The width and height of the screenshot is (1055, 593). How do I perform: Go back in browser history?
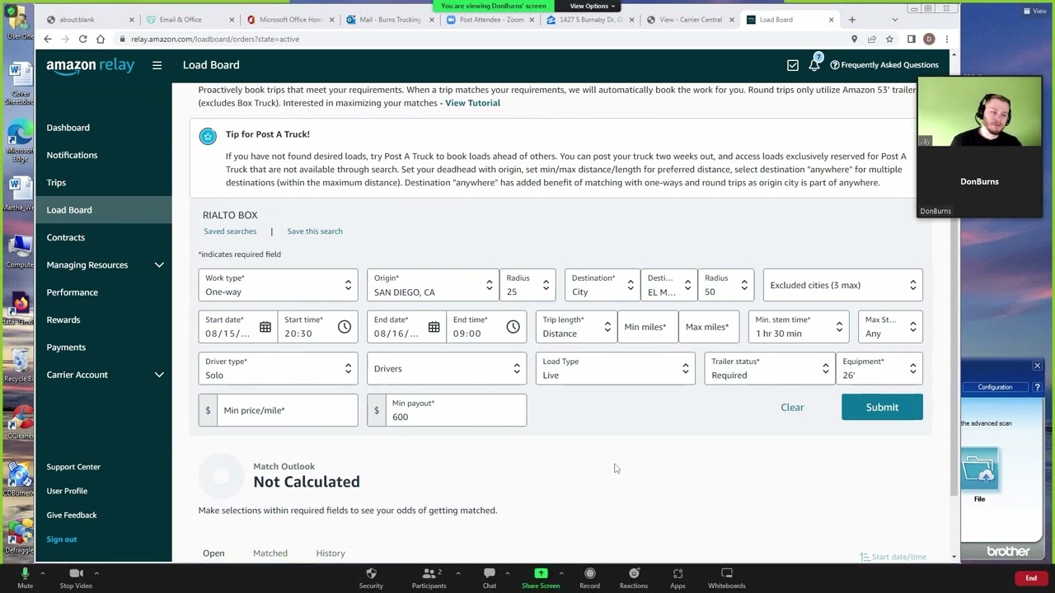pos(48,39)
